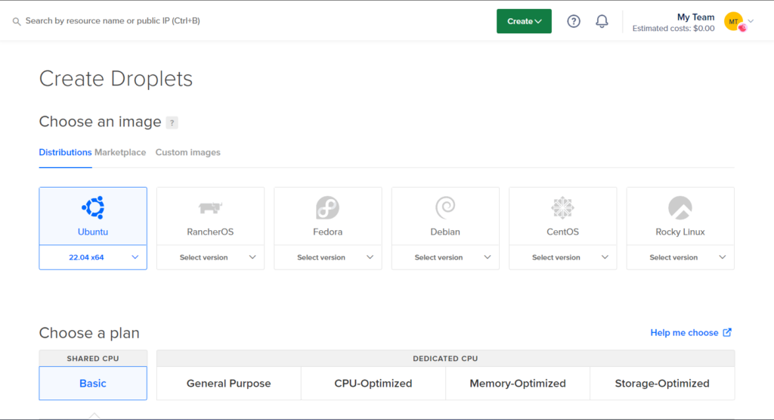The height and width of the screenshot is (420, 774).
Task: Follow the Help me choose link
Action: (x=691, y=332)
